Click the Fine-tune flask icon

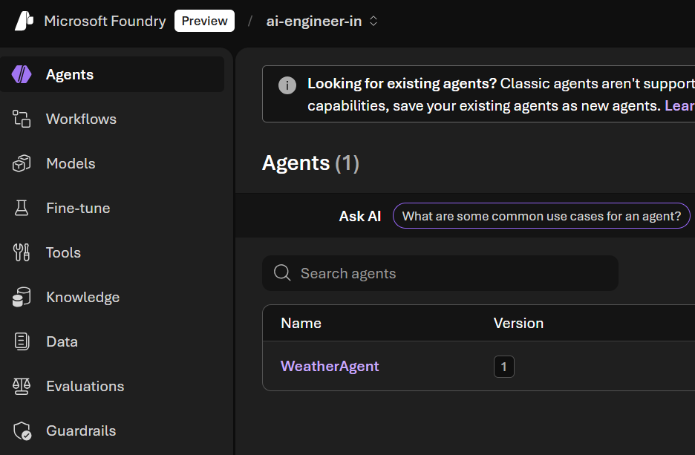click(22, 208)
